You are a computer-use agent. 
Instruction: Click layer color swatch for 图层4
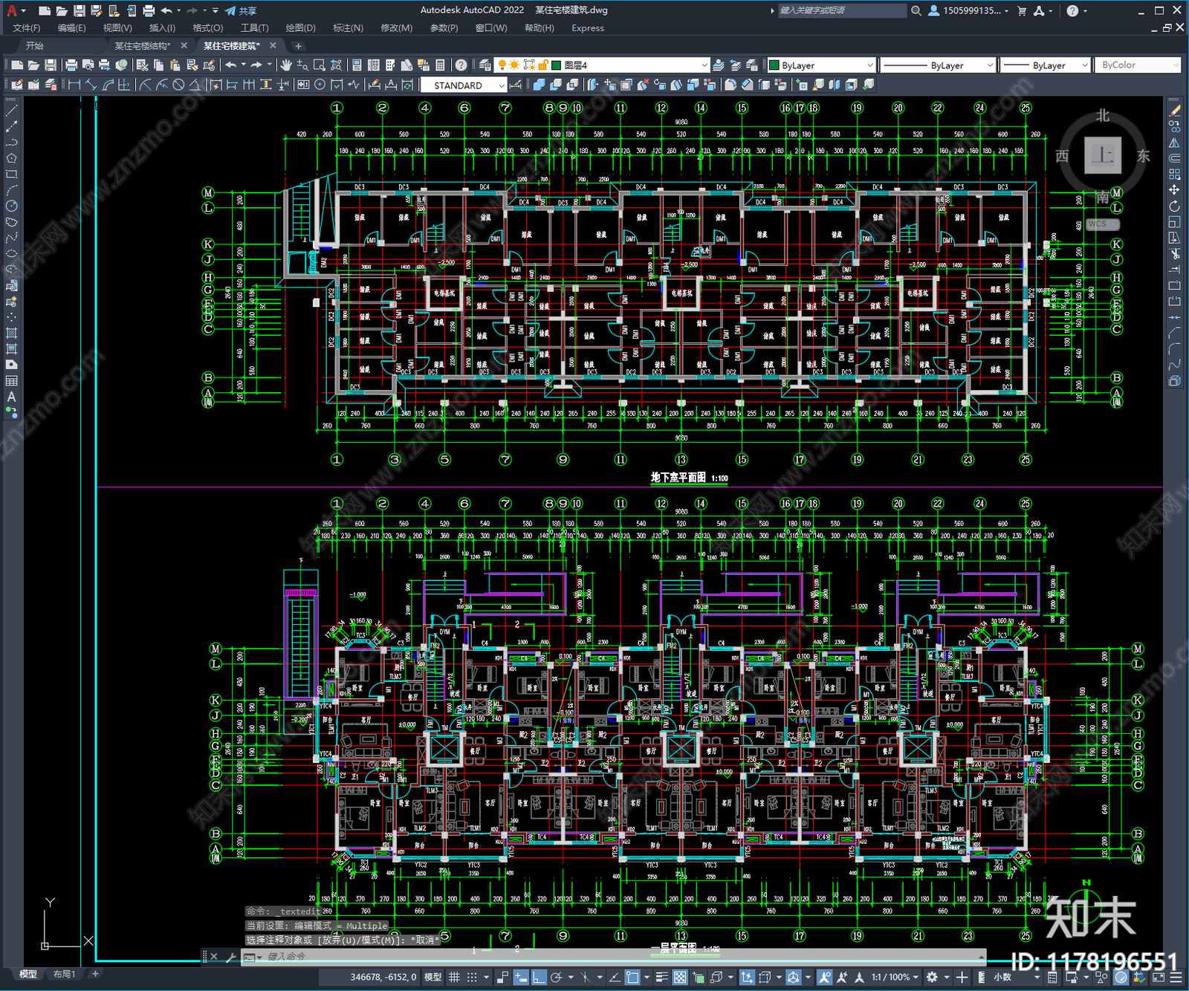pyautogui.click(x=556, y=65)
